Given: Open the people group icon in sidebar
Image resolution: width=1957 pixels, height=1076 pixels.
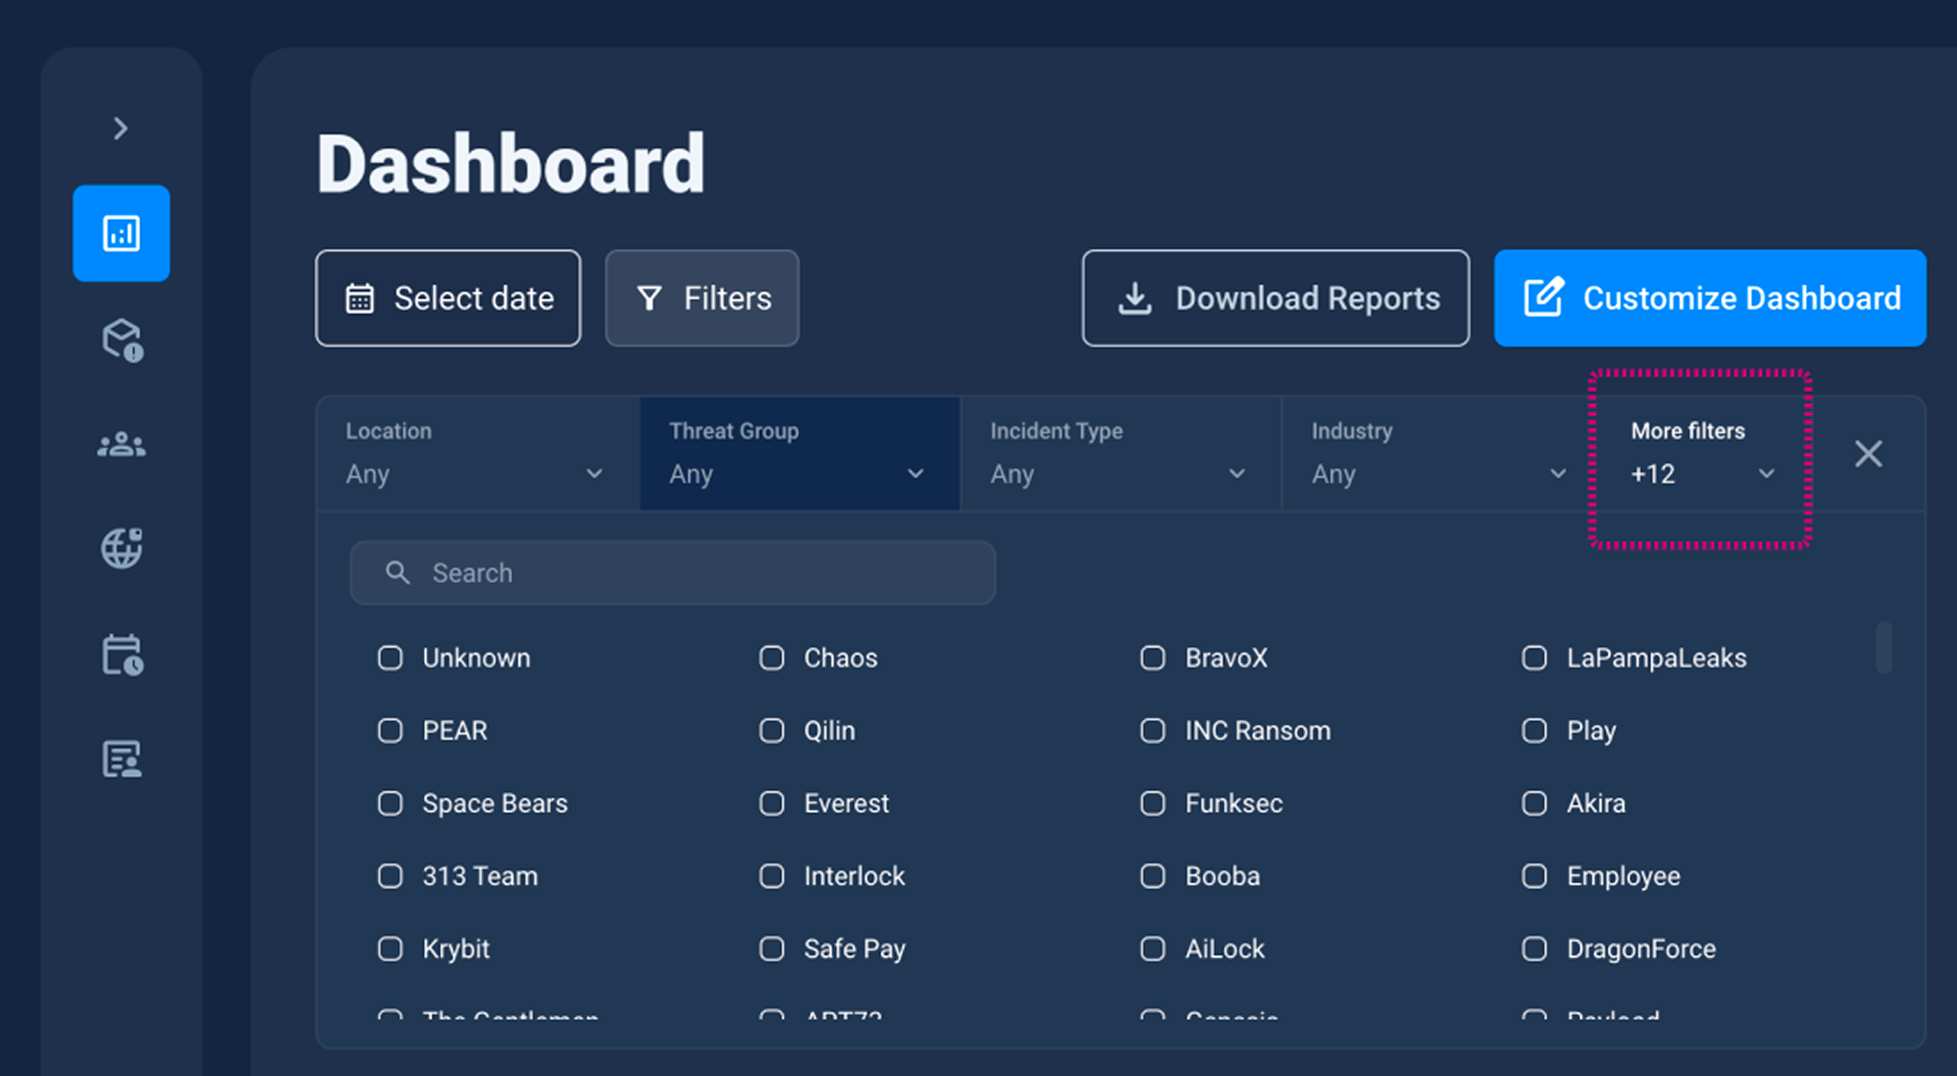Looking at the screenshot, I should [121, 444].
